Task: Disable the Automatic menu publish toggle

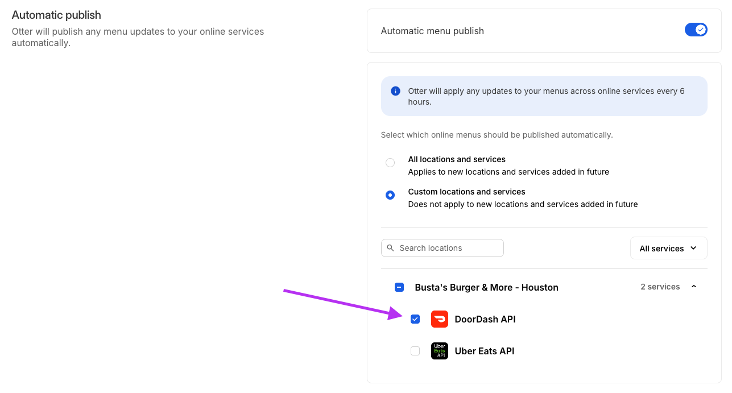Action: click(696, 30)
